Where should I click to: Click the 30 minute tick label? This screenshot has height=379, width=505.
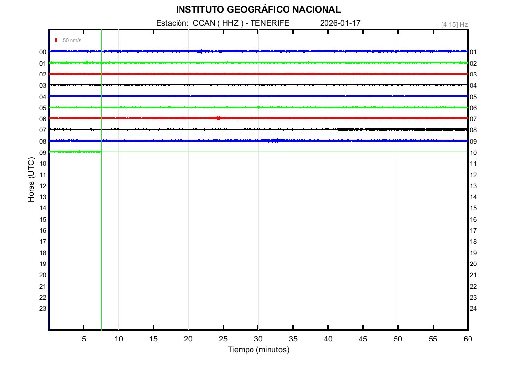pyautogui.click(x=258, y=339)
